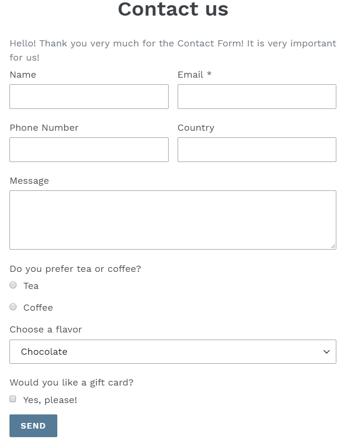
Task: Check the 'Yes, please!' gift card checkbox
Action: [12, 399]
